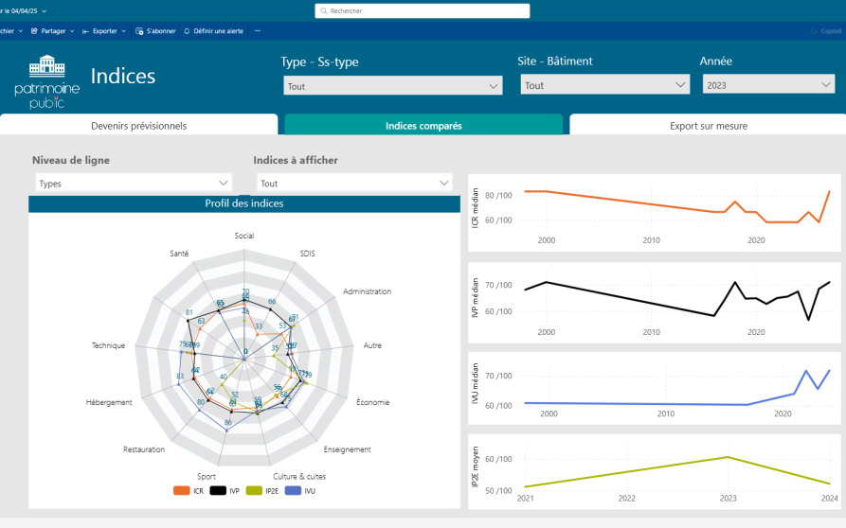Expand the Exporter chevron arrow

(123, 31)
